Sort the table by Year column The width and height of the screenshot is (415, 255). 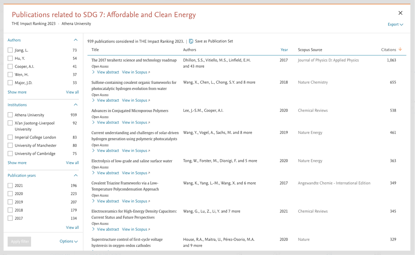(x=284, y=50)
